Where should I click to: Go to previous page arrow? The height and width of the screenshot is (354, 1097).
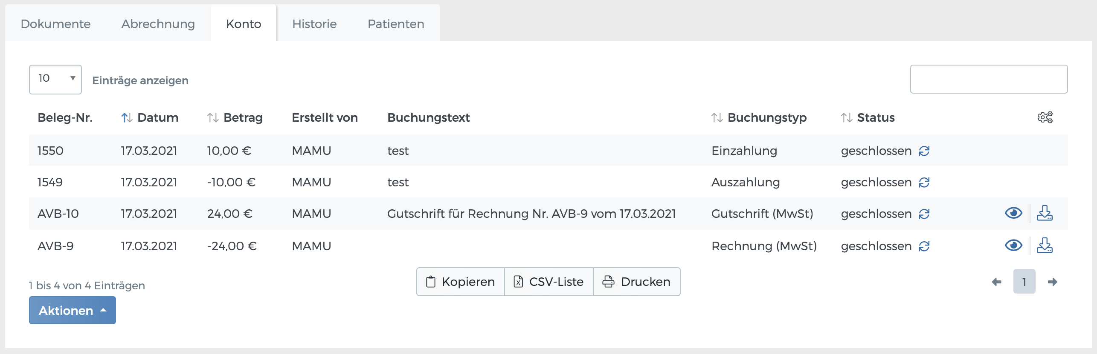(996, 282)
